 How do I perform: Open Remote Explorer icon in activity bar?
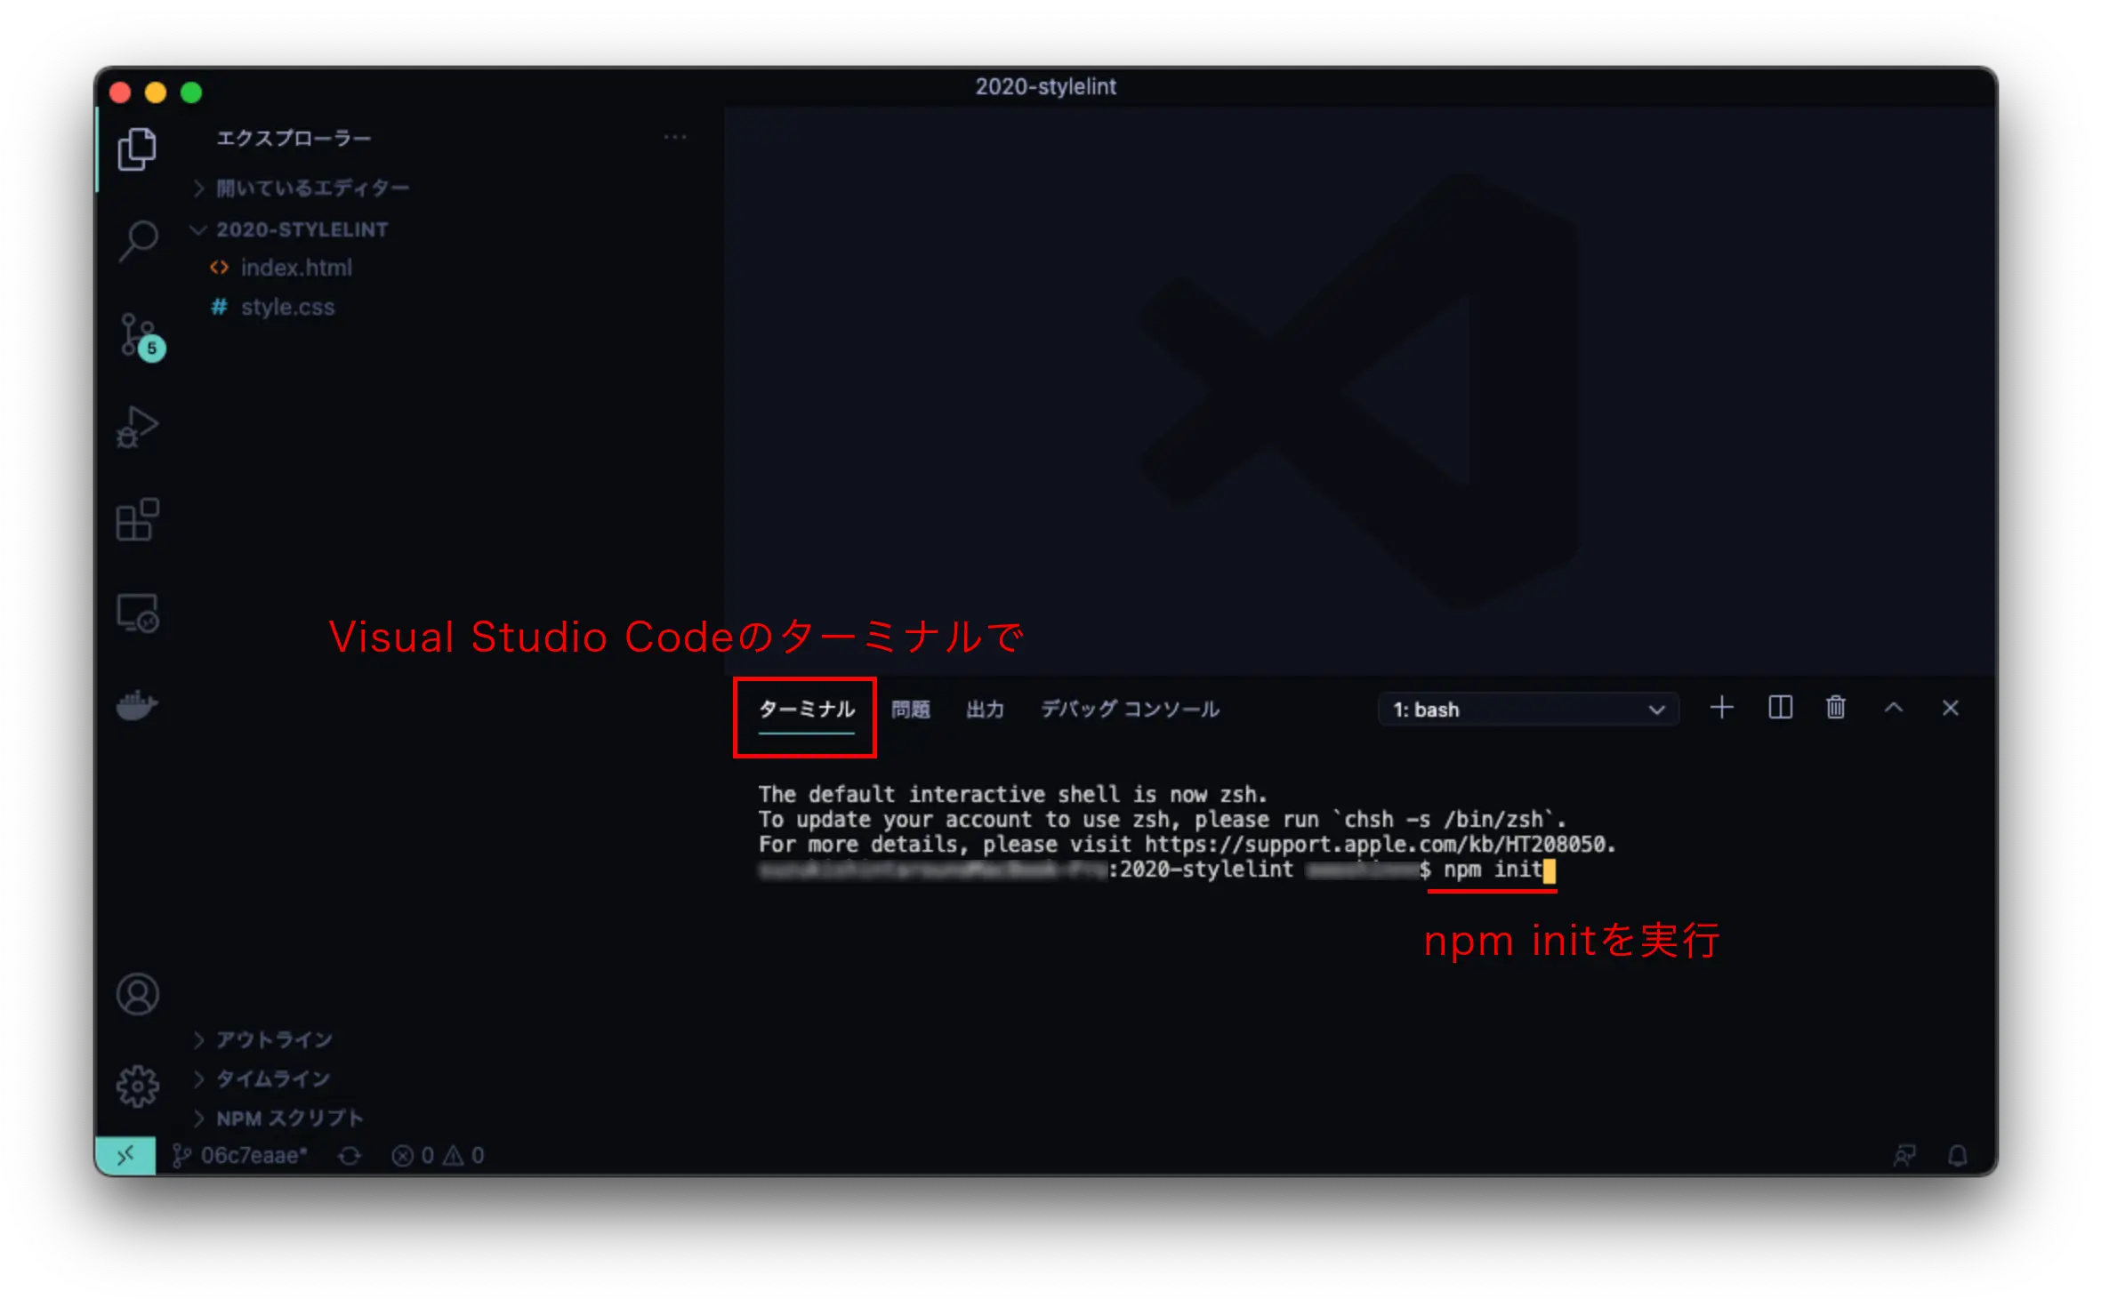tap(138, 613)
